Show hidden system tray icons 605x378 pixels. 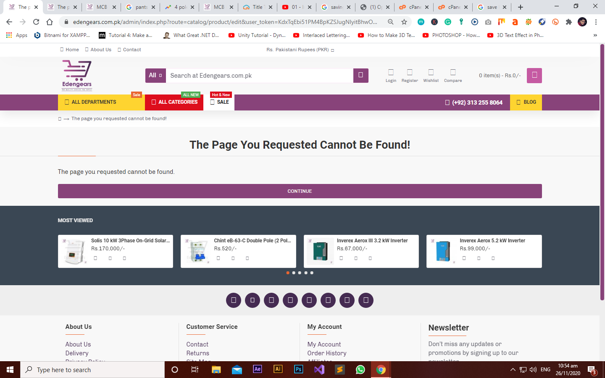(513, 370)
